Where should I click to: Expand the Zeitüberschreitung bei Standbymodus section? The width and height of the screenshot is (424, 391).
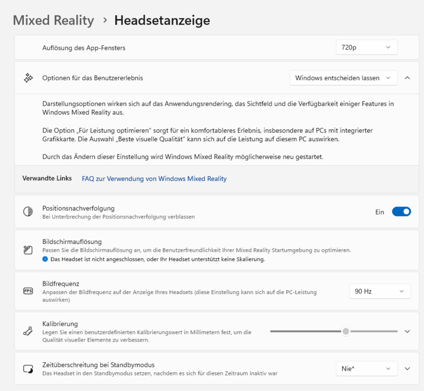point(407,369)
